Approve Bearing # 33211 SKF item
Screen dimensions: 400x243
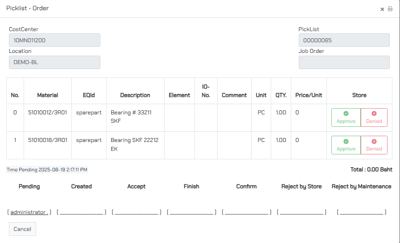tap(346, 117)
